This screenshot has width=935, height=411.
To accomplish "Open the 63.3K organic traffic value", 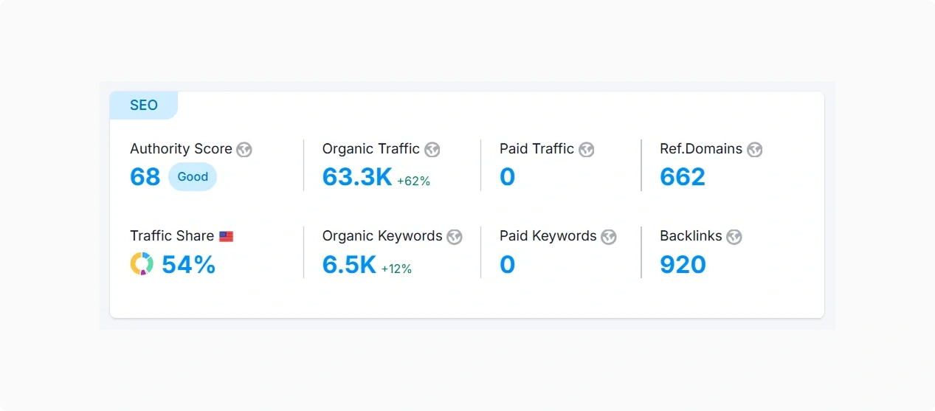I will click(x=357, y=177).
